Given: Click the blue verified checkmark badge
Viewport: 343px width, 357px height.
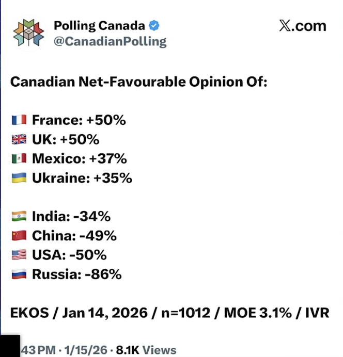Looking at the screenshot, I should point(154,25).
